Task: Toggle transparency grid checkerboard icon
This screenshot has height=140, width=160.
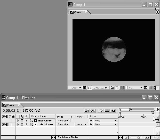Action: pos(150,88)
